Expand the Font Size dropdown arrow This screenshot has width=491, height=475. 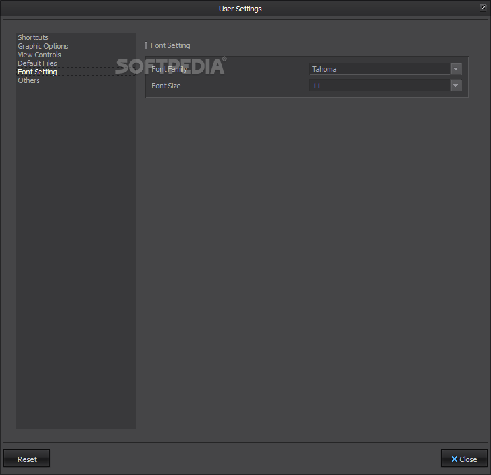[x=455, y=85]
